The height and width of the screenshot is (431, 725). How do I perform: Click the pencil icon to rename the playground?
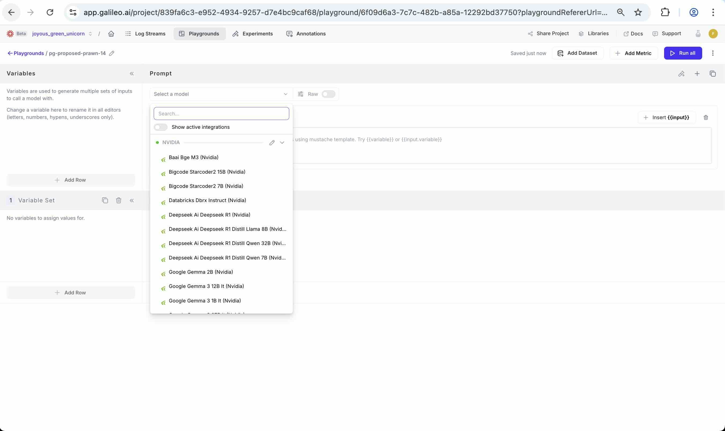pyautogui.click(x=112, y=53)
